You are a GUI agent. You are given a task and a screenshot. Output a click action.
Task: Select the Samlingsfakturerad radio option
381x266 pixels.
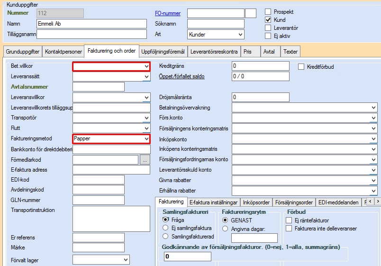coord(165,236)
